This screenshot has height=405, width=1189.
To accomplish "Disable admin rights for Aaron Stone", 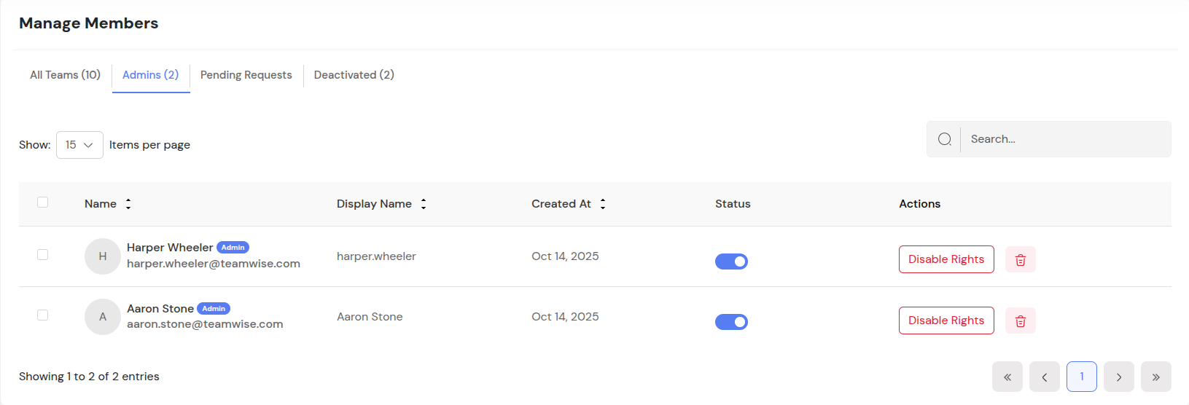I will click(x=946, y=321).
